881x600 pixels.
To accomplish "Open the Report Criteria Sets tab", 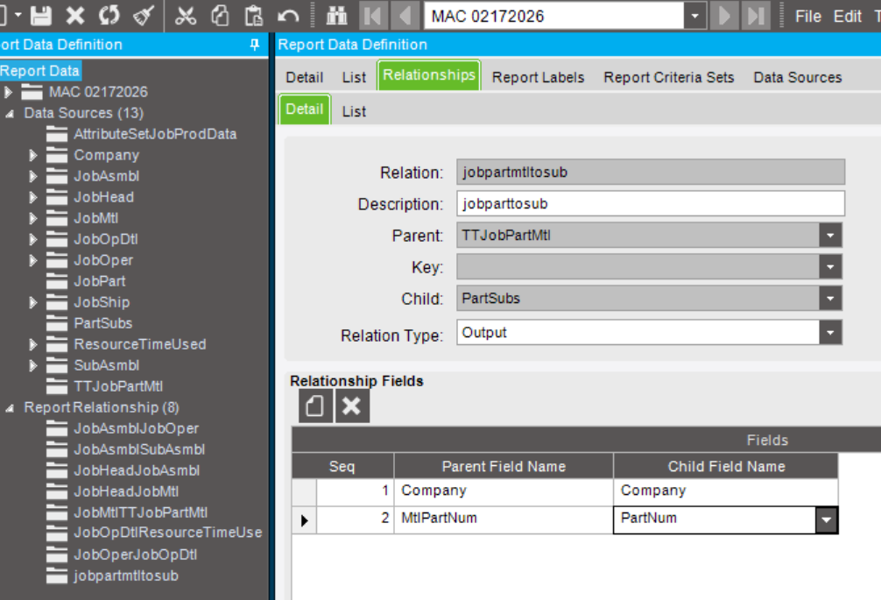I will pyautogui.click(x=668, y=77).
